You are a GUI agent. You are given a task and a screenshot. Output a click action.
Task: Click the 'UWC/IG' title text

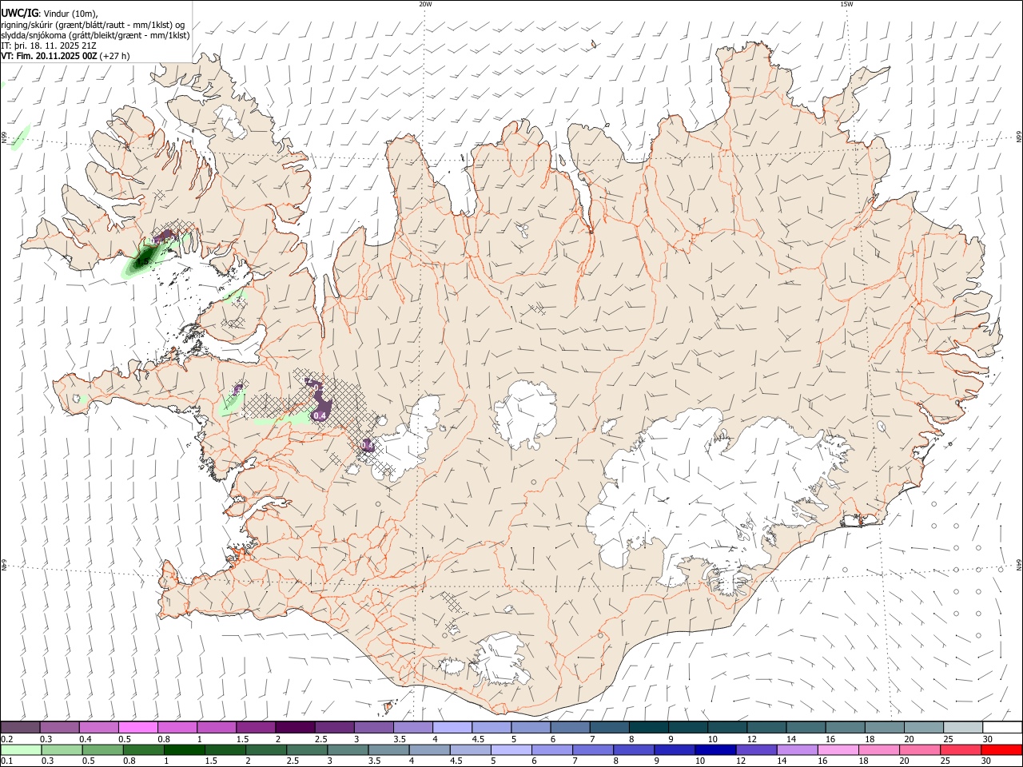(20, 14)
